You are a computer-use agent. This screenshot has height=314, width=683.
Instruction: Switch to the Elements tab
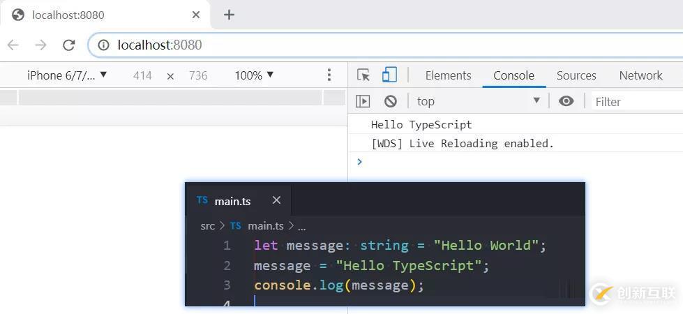click(x=448, y=75)
